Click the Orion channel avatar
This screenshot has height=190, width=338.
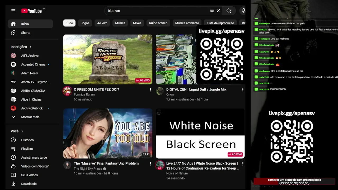(x=159, y=91)
